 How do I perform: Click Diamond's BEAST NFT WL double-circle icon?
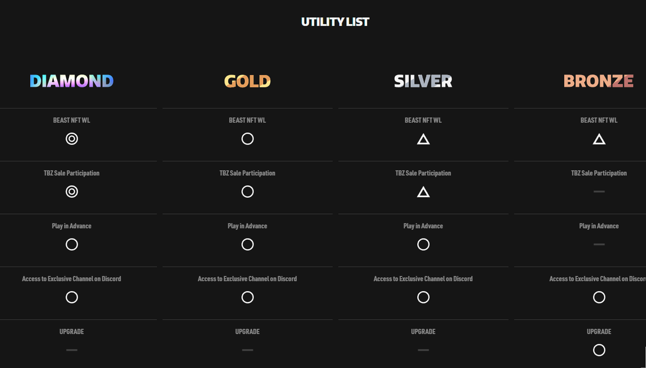72,139
